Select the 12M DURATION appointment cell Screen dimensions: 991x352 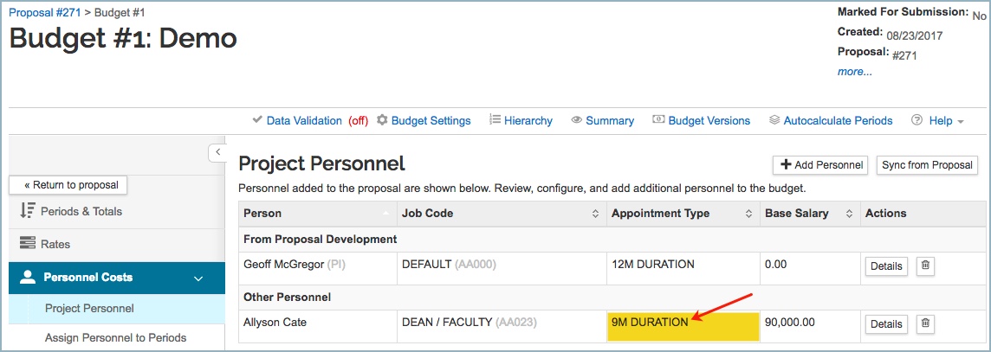(683, 269)
